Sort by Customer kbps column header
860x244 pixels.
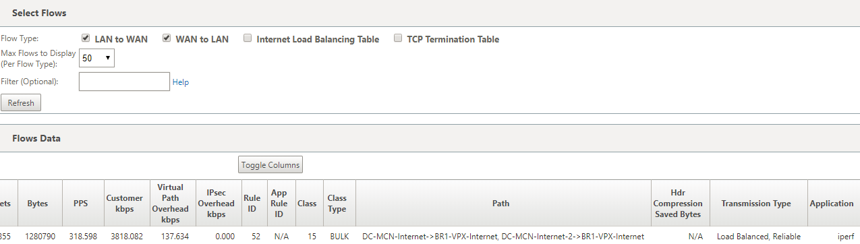pyautogui.click(x=125, y=204)
